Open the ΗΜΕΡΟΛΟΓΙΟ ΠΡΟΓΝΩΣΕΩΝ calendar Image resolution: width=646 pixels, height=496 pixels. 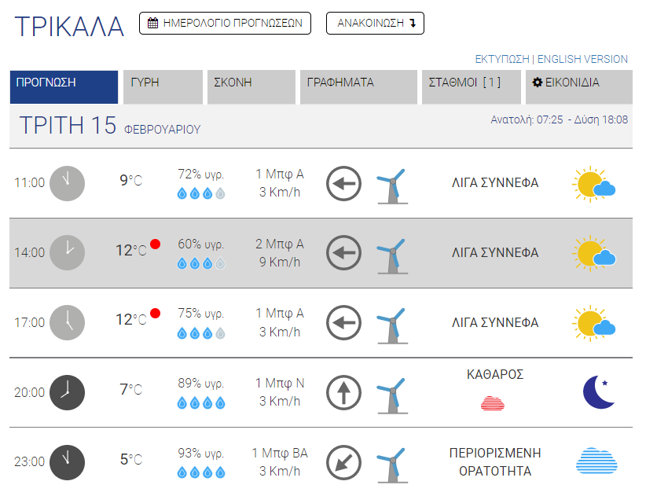pyautogui.click(x=225, y=24)
